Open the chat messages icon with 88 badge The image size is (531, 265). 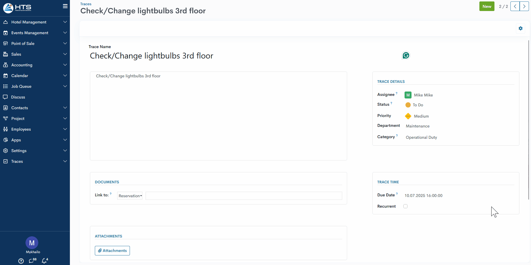pyautogui.click(x=32, y=261)
